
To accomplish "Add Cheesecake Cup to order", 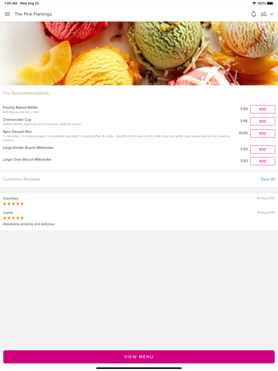I will [x=262, y=121].
